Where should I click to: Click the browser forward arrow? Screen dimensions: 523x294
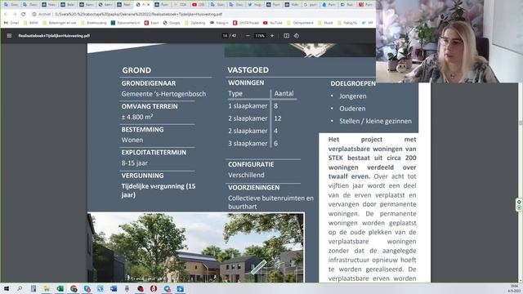[15, 14]
